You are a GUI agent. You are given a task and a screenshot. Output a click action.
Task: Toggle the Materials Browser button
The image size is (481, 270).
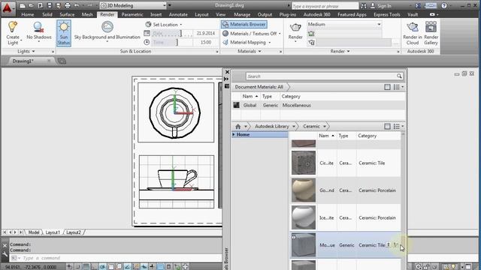tap(244, 24)
